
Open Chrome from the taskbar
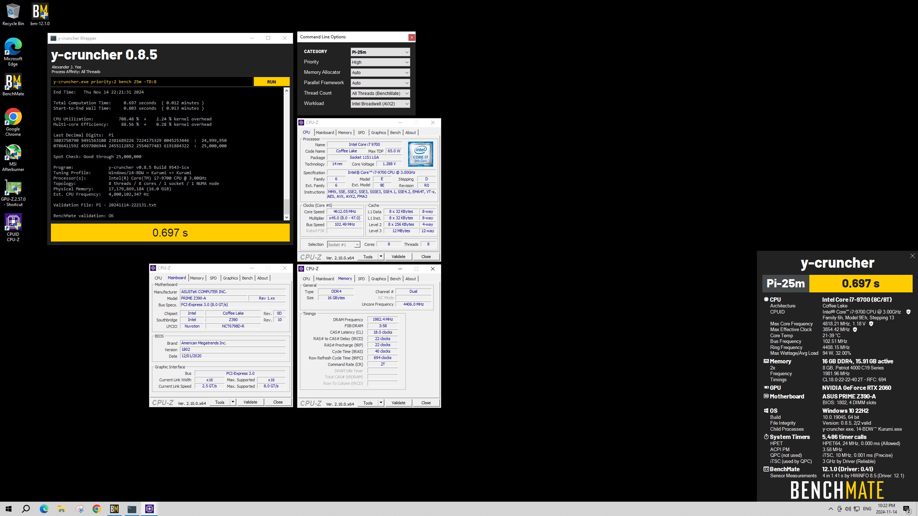pos(96,509)
